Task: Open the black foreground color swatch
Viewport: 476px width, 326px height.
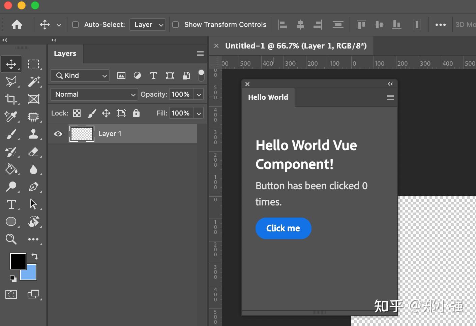Action: pos(18,261)
